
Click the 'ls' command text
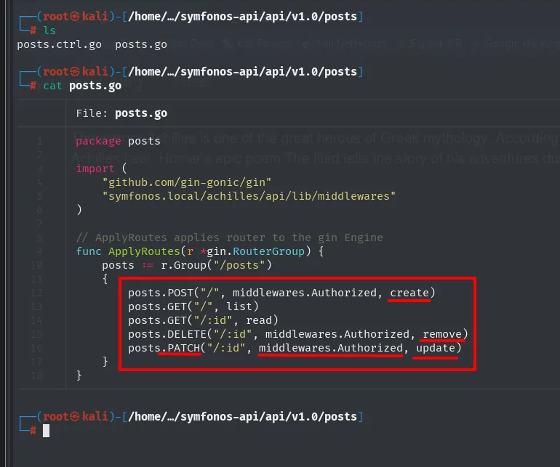point(49,31)
